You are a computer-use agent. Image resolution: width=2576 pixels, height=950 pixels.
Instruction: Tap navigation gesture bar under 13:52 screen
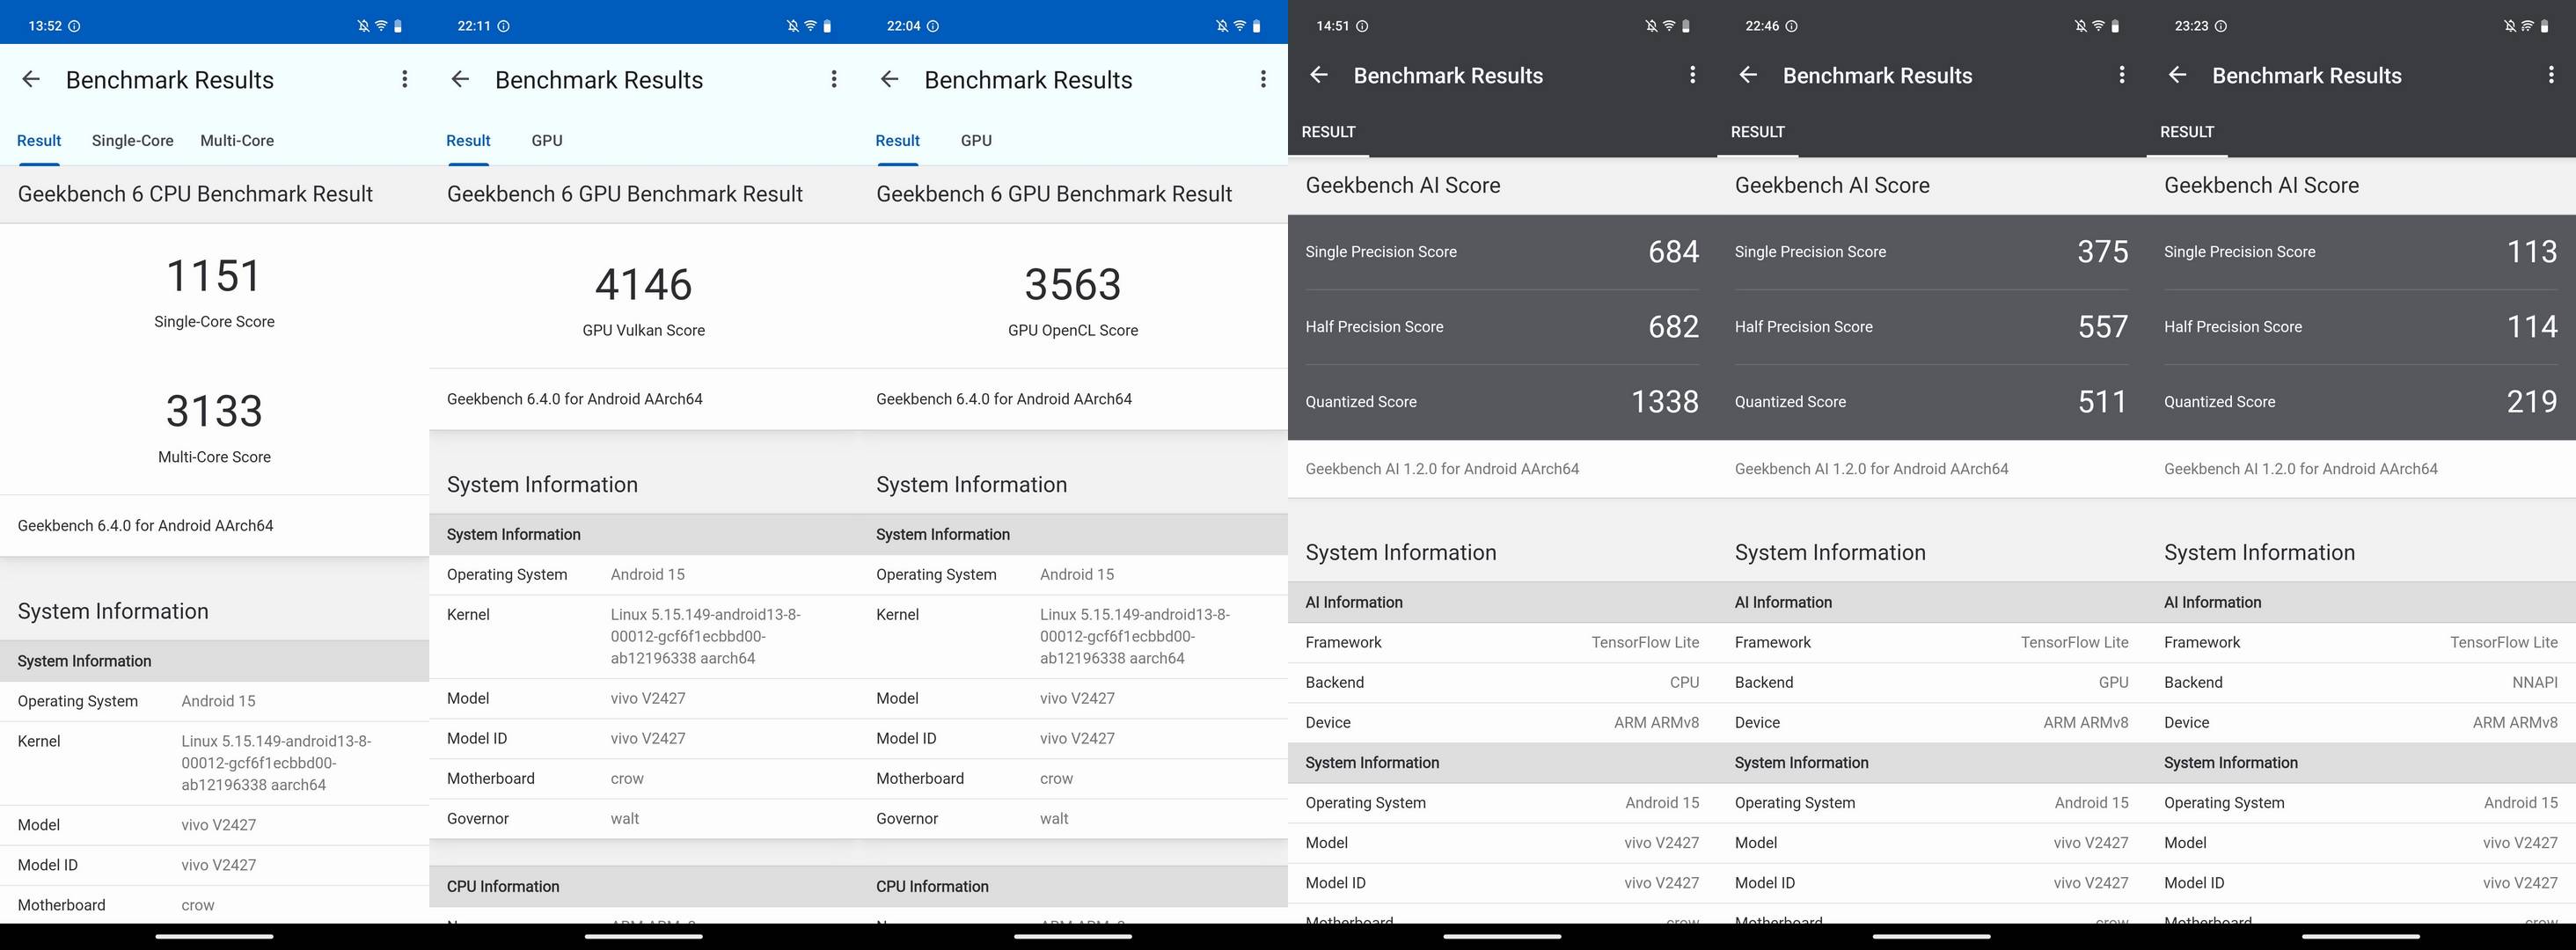[214, 937]
